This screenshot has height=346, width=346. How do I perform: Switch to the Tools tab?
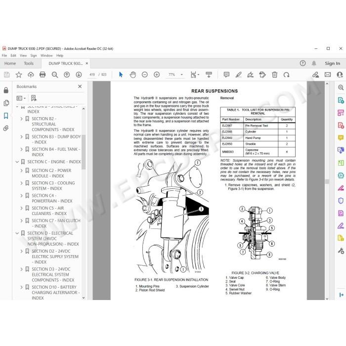[29, 64]
